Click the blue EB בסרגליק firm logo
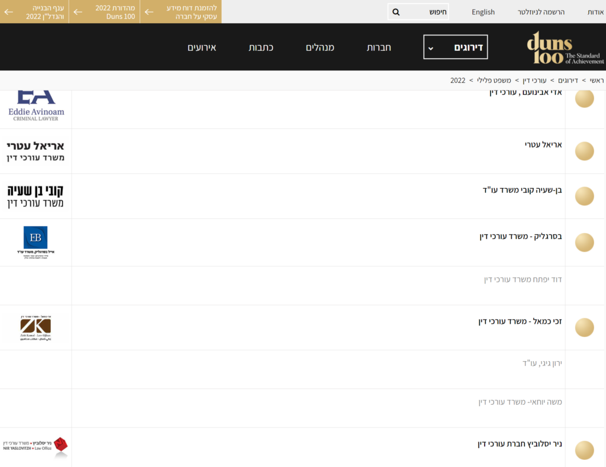The width and height of the screenshot is (606, 467). [36, 242]
